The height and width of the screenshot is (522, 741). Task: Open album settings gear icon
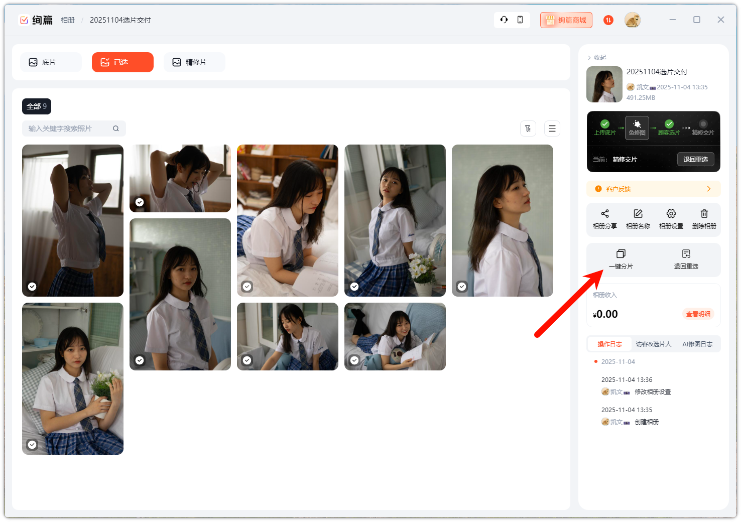pyautogui.click(x=671, y=214)
